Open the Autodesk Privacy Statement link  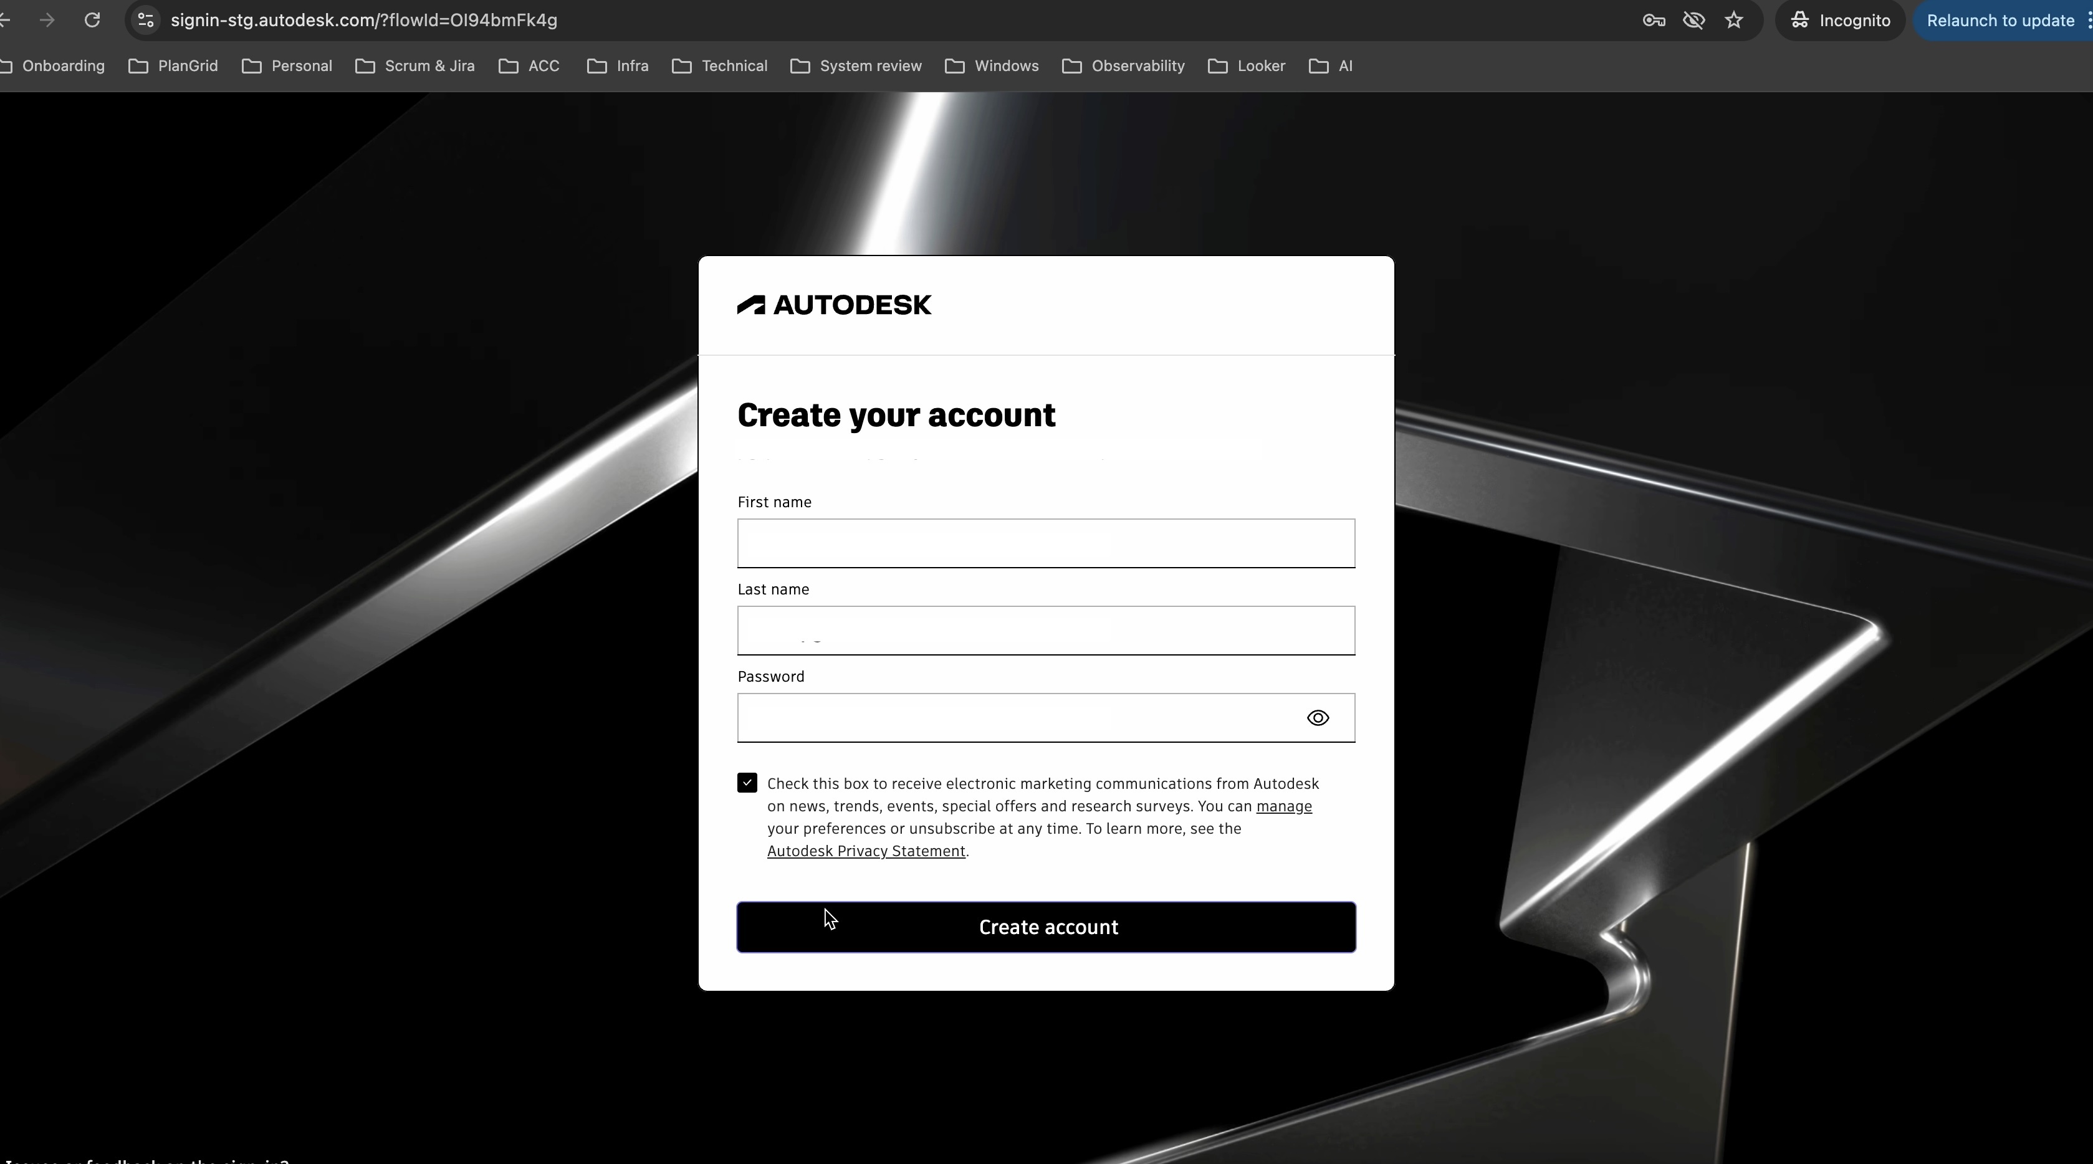(x=866, y=850)
